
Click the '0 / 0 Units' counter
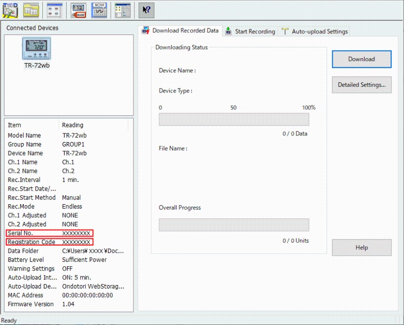click(x=296, y=241)
